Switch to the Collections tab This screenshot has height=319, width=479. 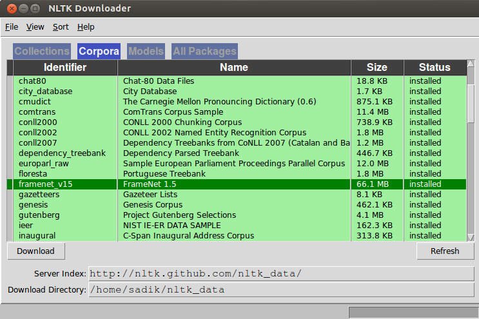(42, 51)
